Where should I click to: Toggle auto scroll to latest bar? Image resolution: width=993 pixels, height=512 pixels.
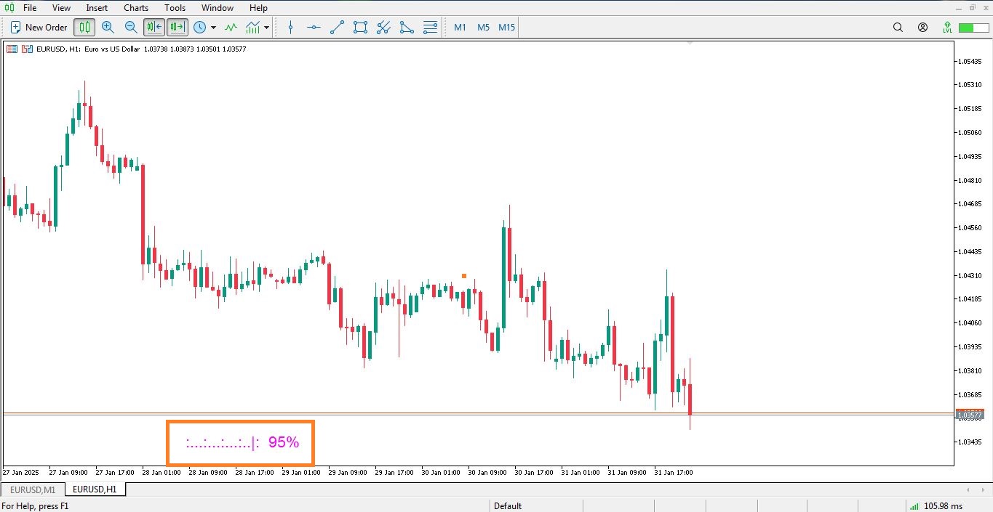point(154,28)
